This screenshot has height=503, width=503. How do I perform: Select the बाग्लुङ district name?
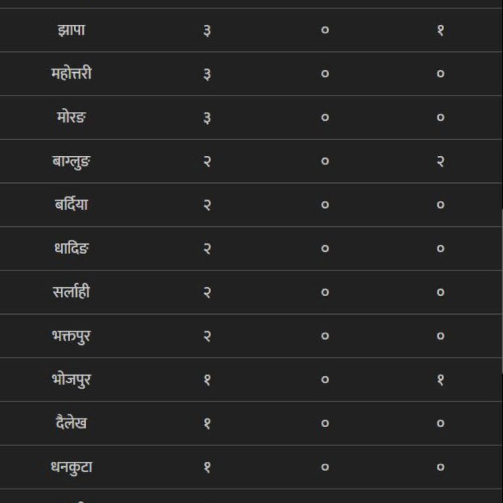(x=71, y=161)
